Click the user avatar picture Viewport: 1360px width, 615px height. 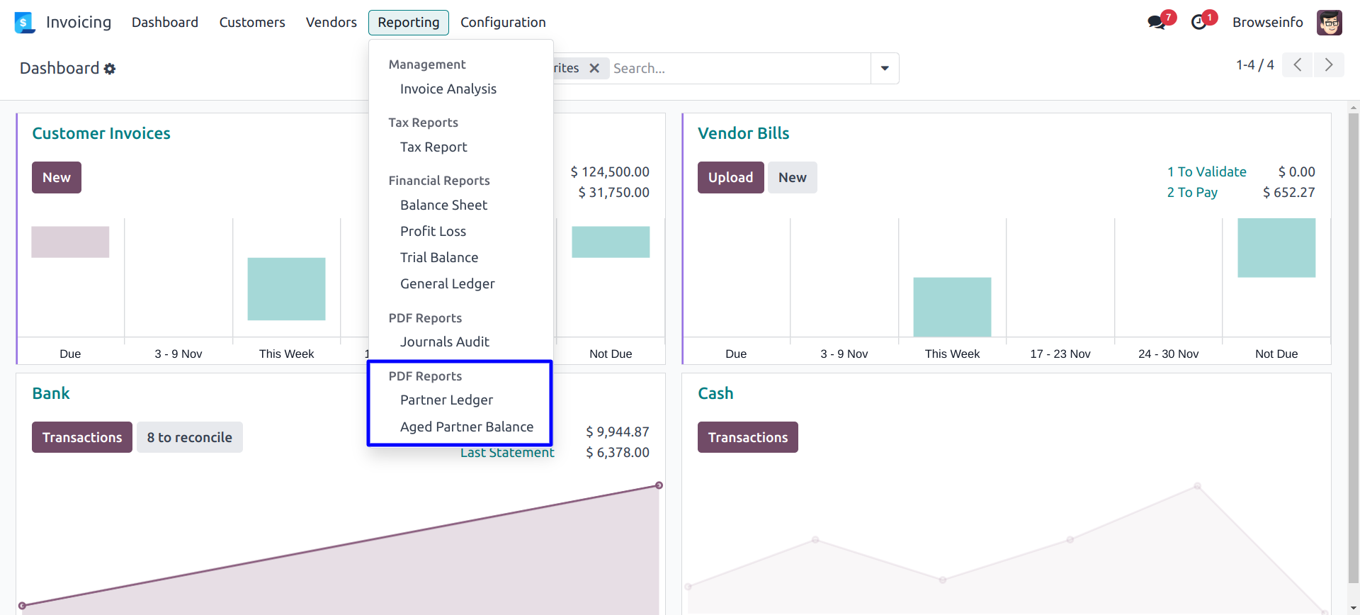tap(1329, 23)
